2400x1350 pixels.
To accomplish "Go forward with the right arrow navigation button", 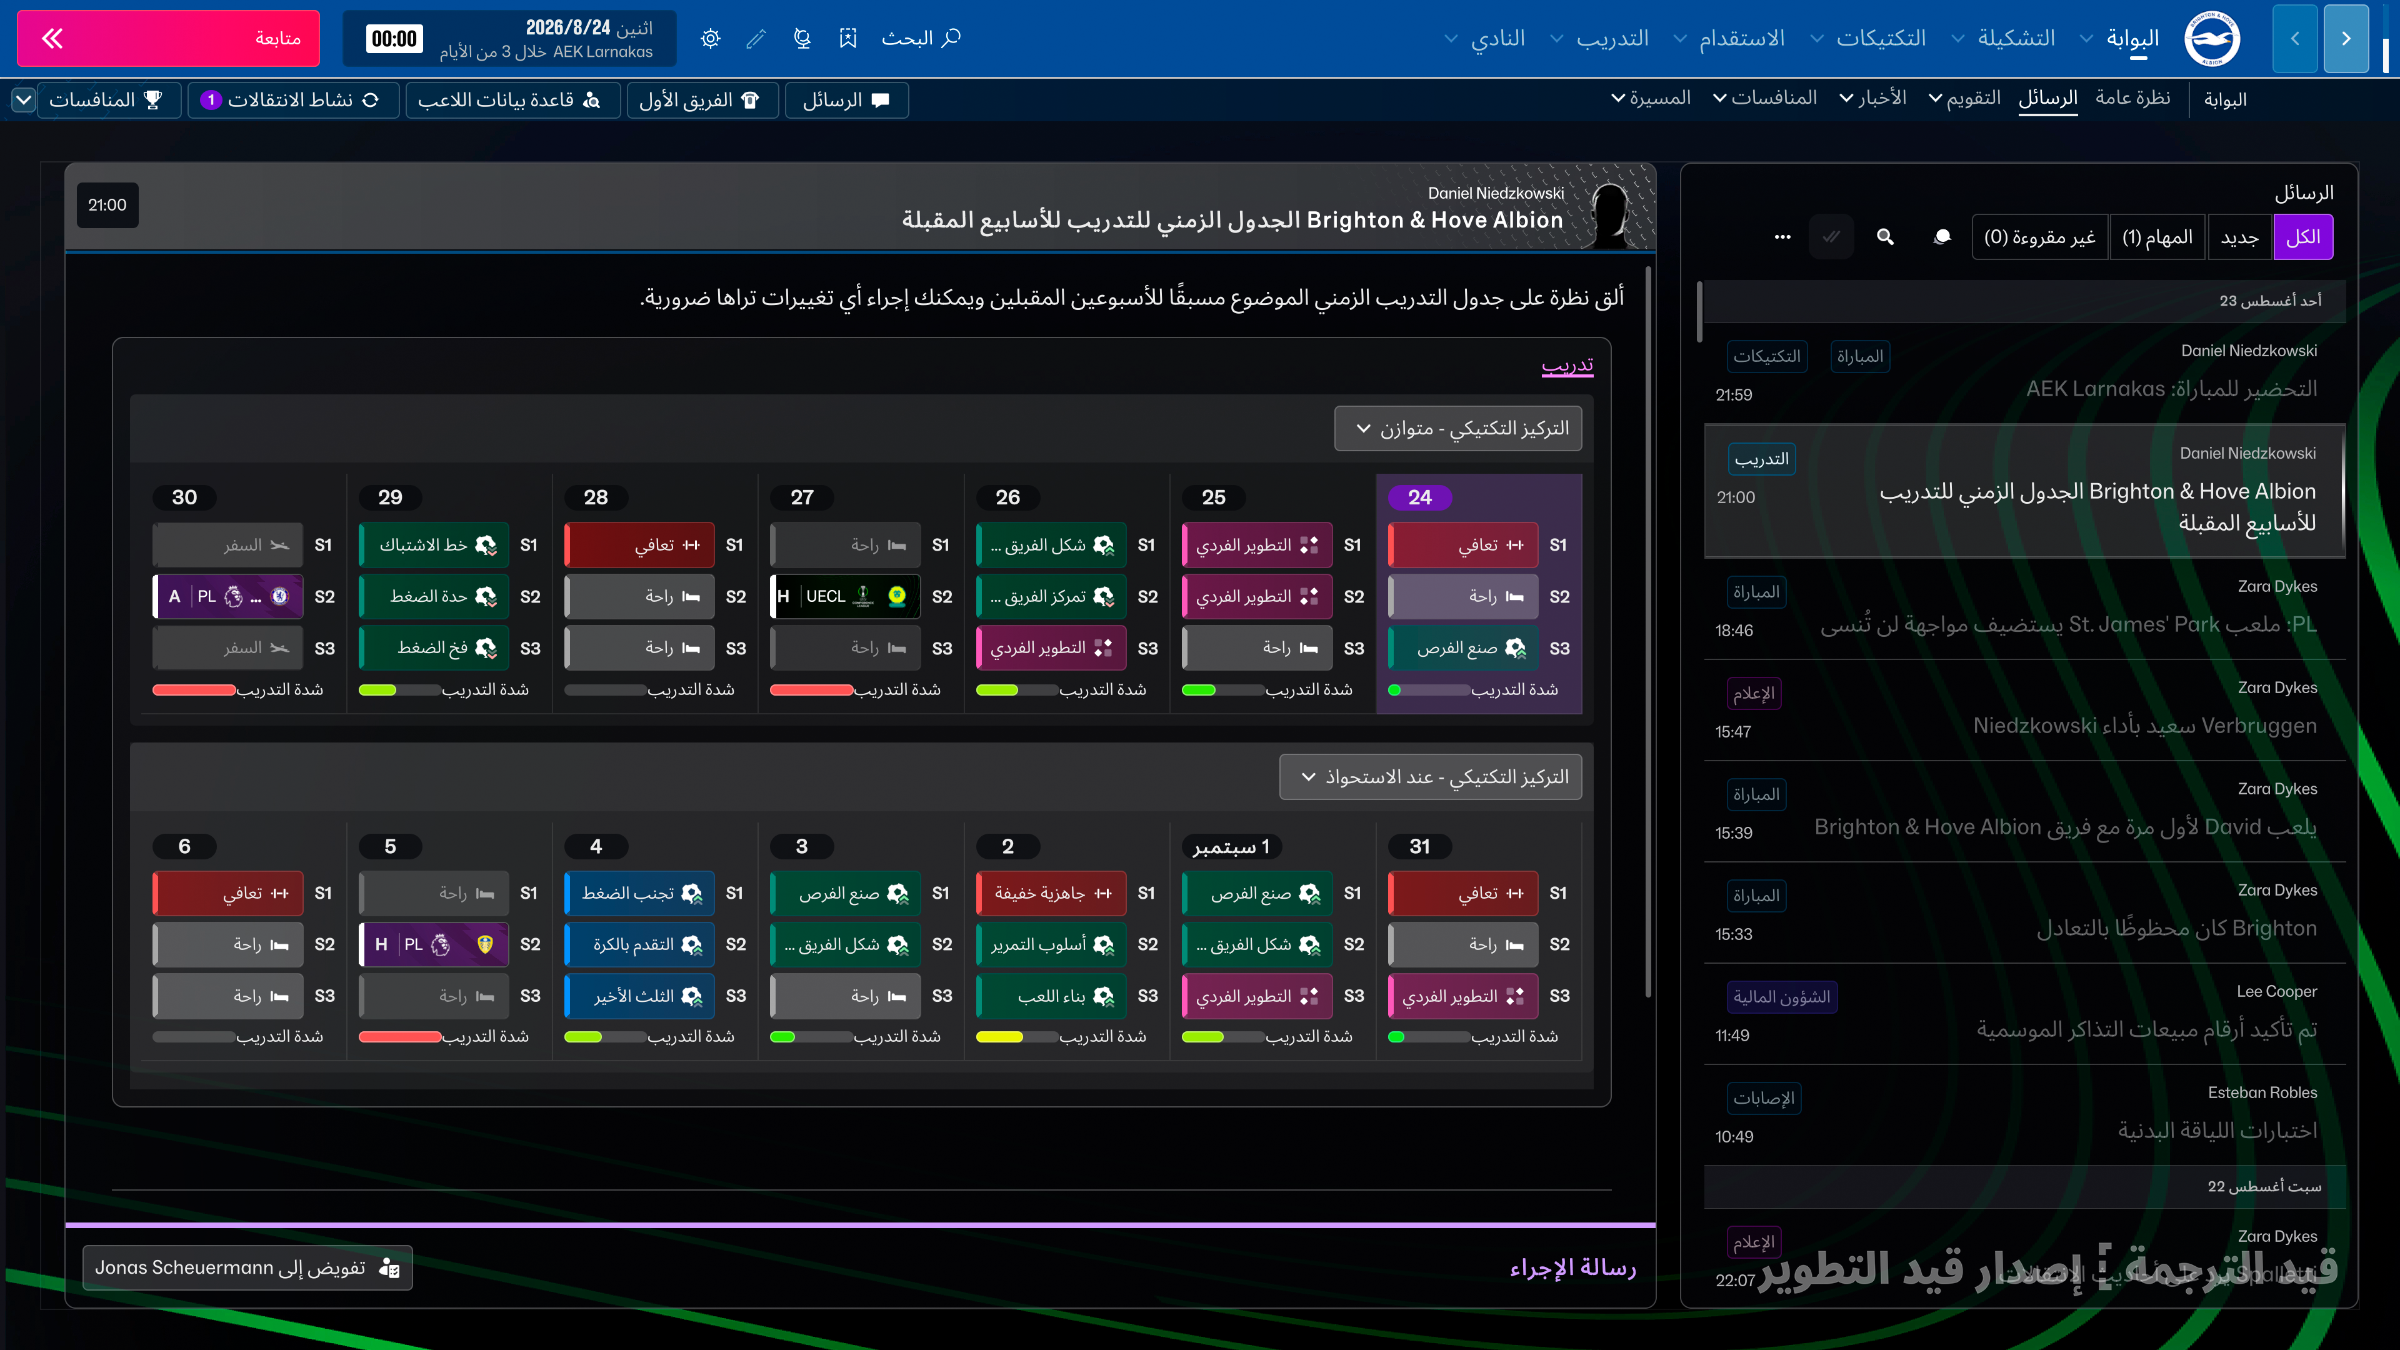I will (x=2346, y=38).
